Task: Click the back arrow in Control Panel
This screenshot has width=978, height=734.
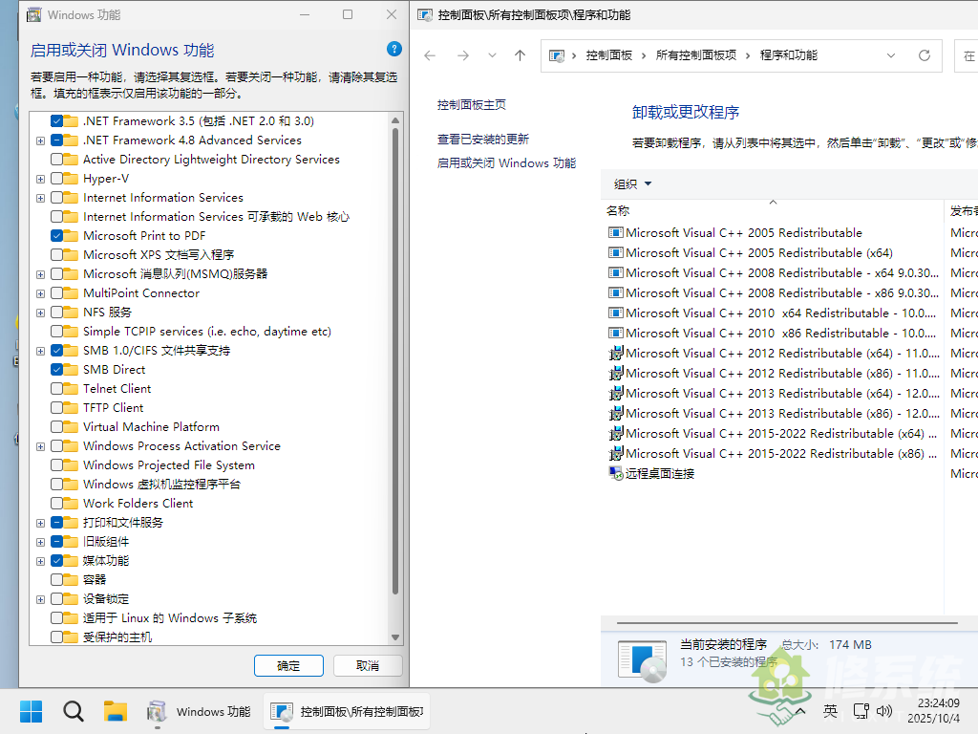Action: [429, 56]
